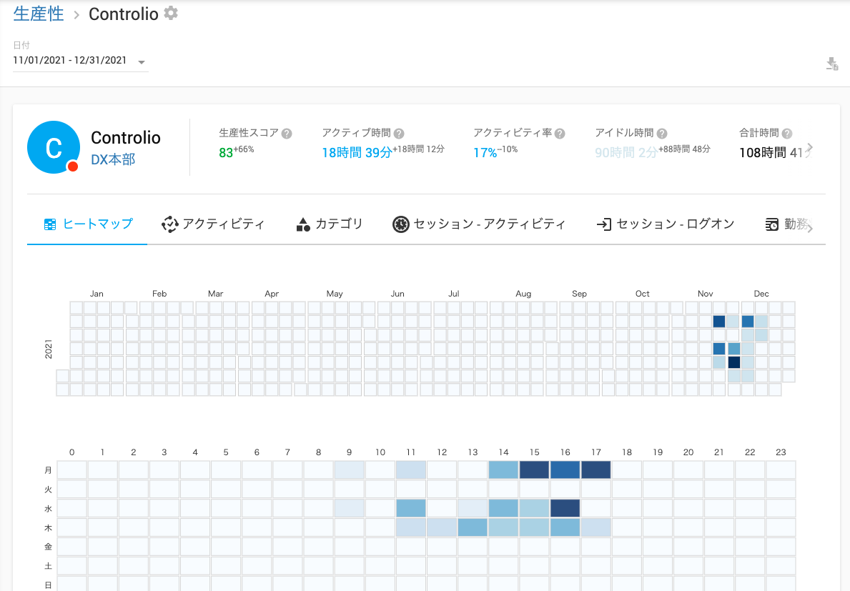Click Monday 11:00 cell in hourly heatmap
This screenshot has height=591, width=850.
411,470
